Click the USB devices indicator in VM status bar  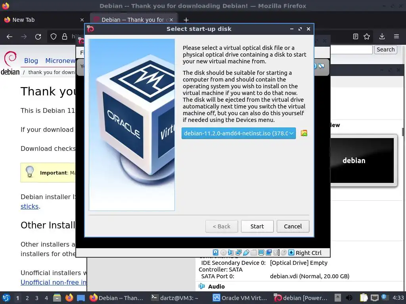(x=246, y=253)
